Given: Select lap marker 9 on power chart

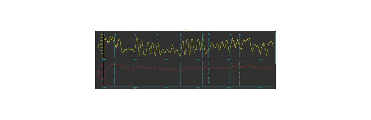Looking at the screenshot, I should [240, 35].
